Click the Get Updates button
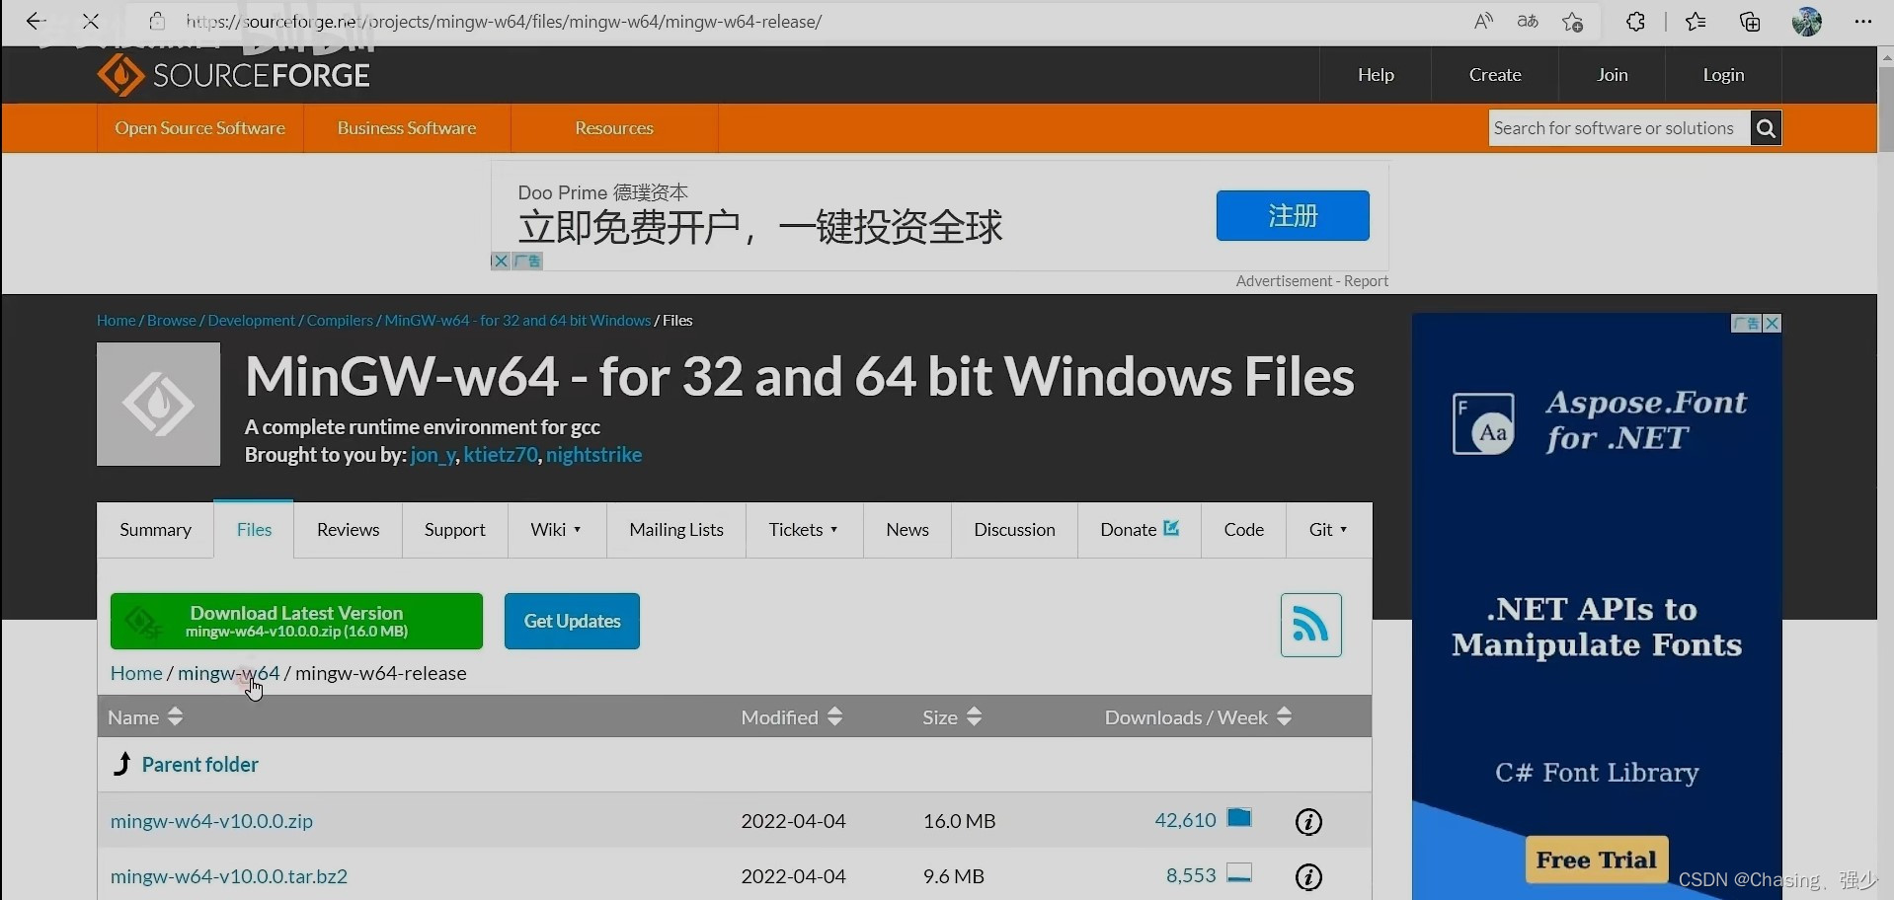 click(572, 621)
